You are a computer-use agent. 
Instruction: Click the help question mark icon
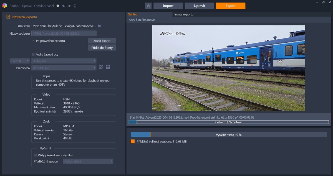58,6
